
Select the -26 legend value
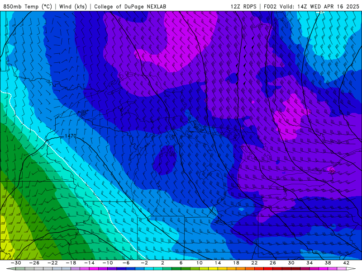coord(34,263)
